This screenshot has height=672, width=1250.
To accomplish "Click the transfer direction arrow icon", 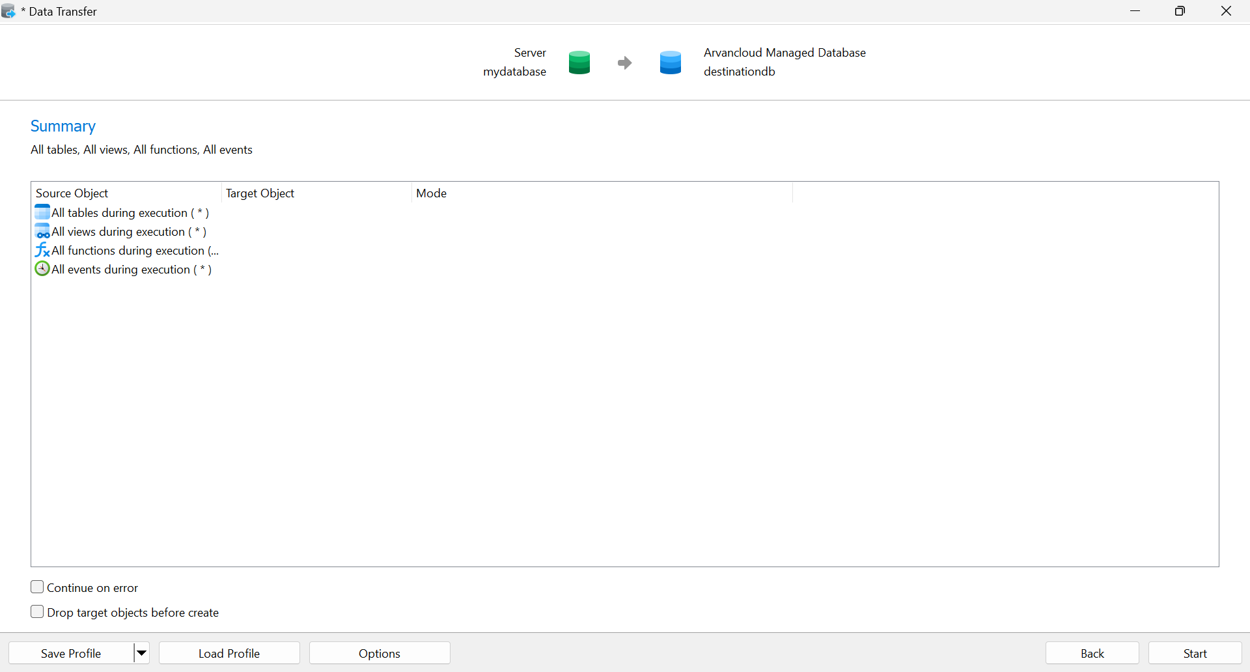I will (x=624, y=63).
